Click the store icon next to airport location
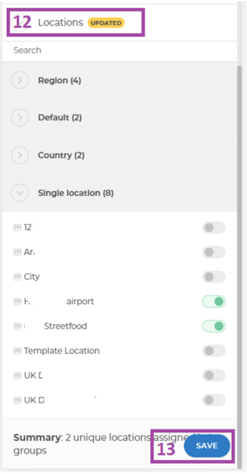 [18, 302]
